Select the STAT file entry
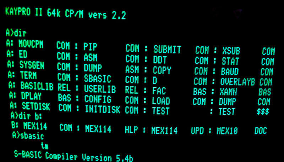The height and width of the screenshot is (162, 284). click(230, 61)
